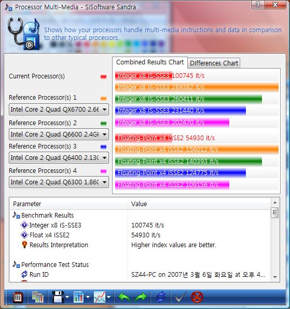This screenshot has height=309, width=290.
Task: Select the Combined Results Chart tab
Action: [x=150, y=62]
